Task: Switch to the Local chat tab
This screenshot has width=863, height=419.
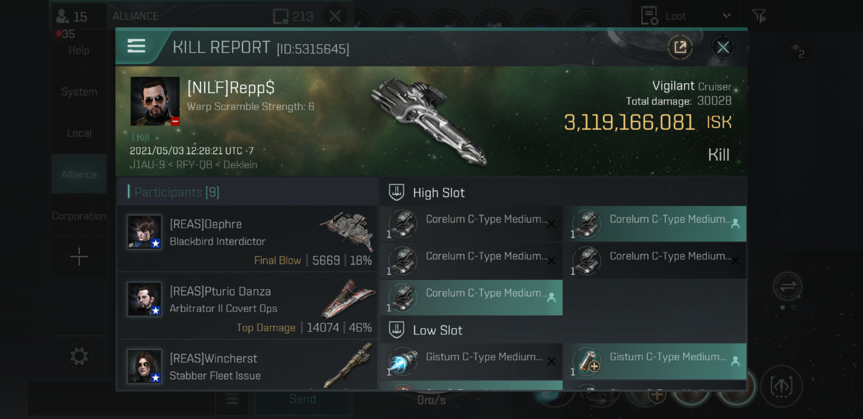Action: (79, 133)
